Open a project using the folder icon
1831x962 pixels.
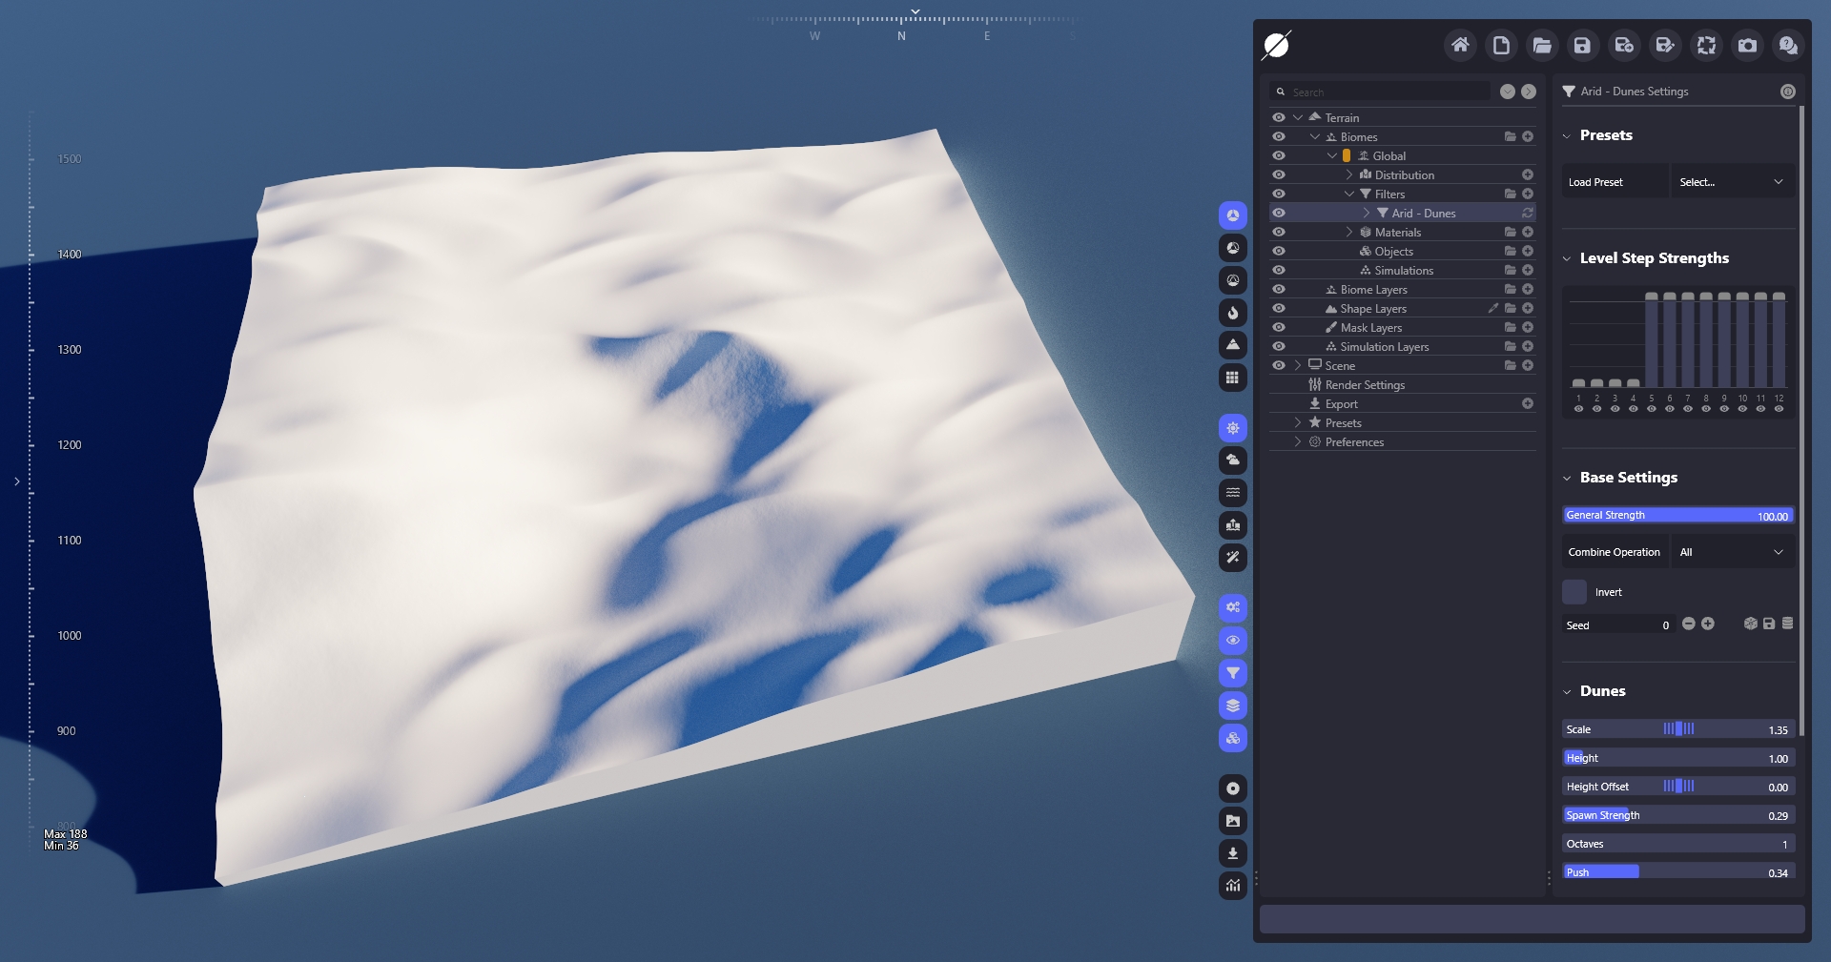[x=1542, y=45]
